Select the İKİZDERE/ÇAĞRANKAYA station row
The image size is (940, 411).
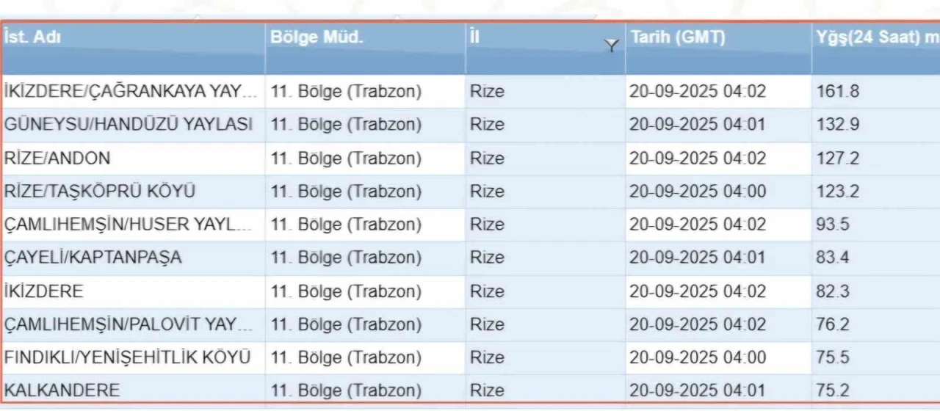(x=131, y=92)
